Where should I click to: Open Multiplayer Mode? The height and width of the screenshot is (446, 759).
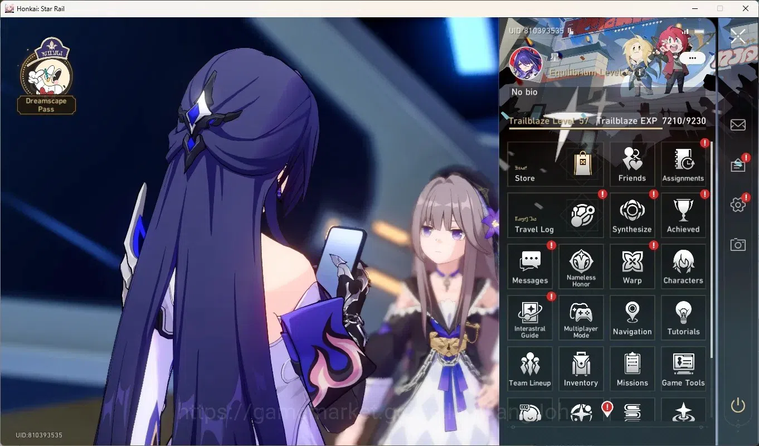point(581,318)
